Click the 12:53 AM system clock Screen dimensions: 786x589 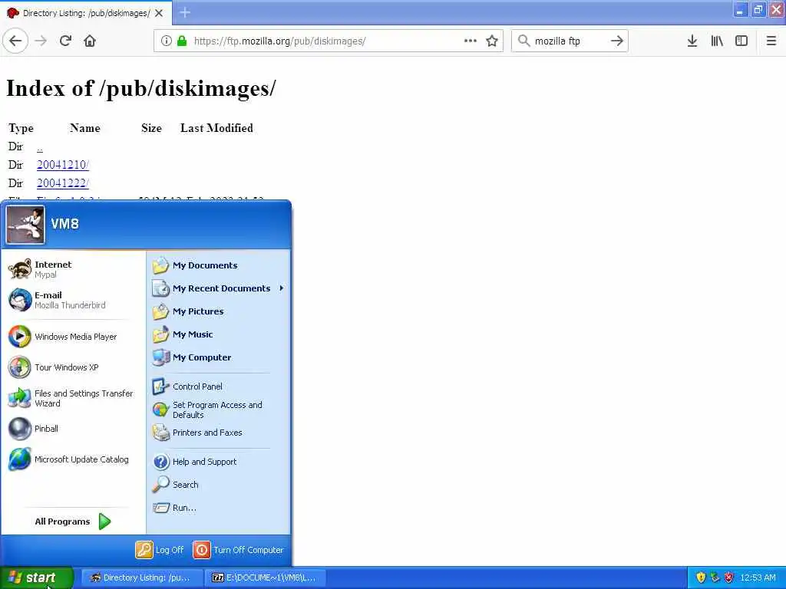[758, 578]
